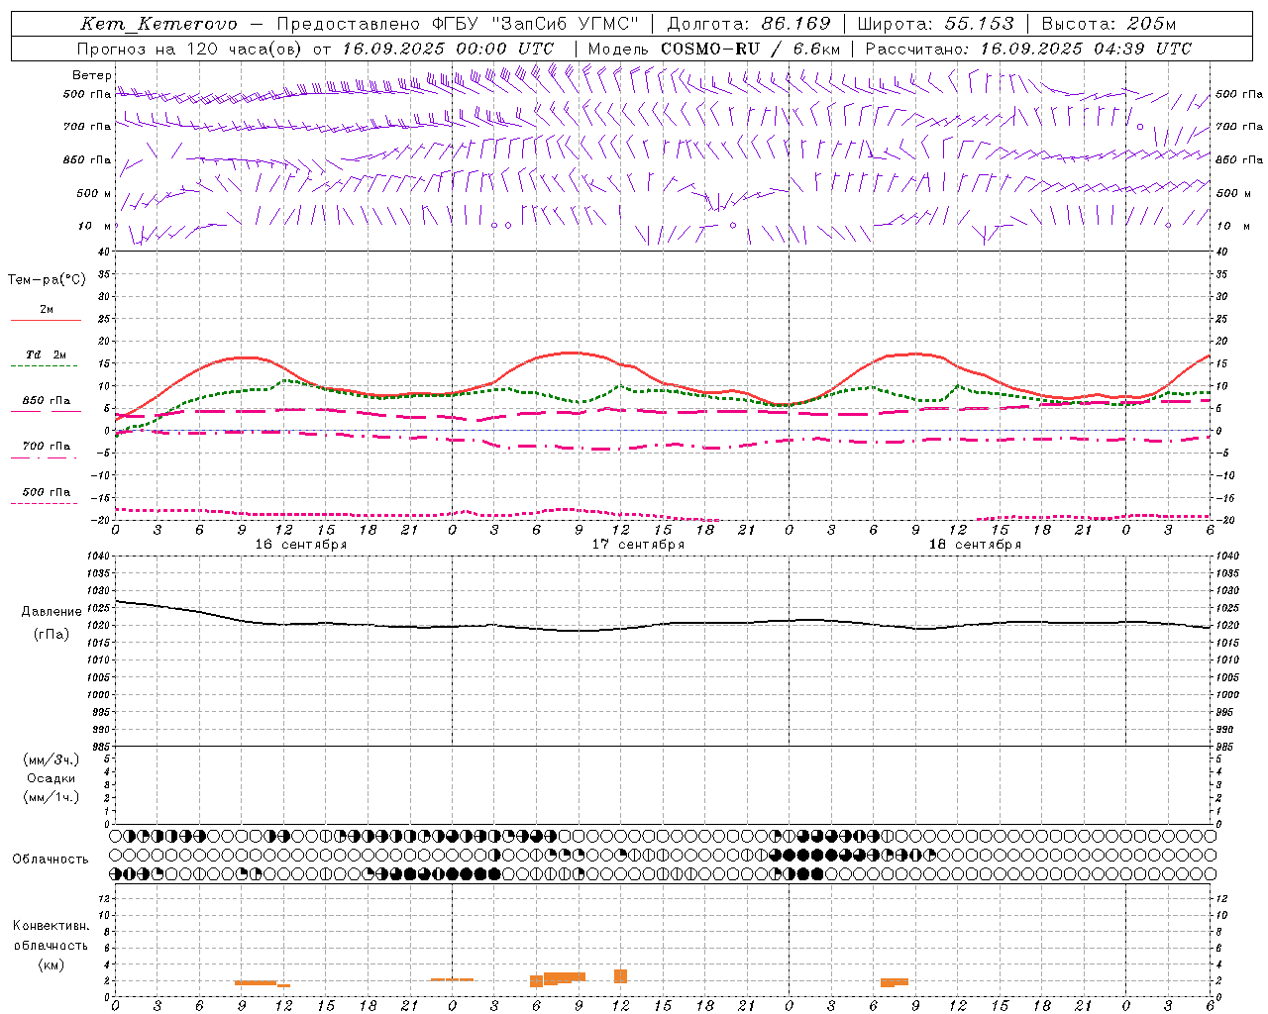Click the Долгота: 86.169 value
This screenshot has height=1014, width=1268.
click(749, 24)
